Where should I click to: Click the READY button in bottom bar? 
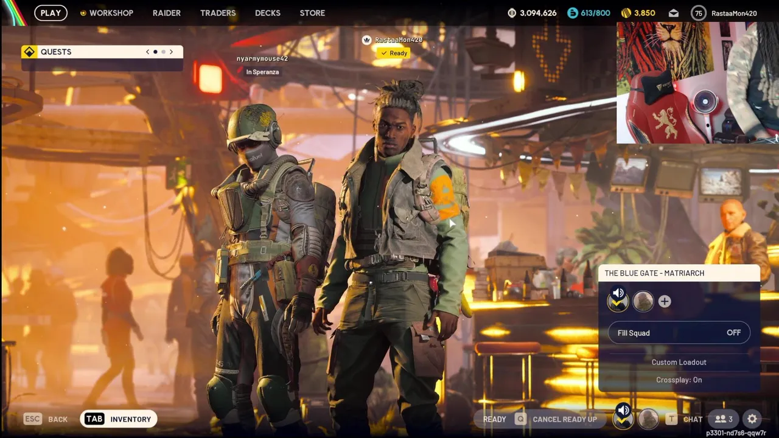494,419
